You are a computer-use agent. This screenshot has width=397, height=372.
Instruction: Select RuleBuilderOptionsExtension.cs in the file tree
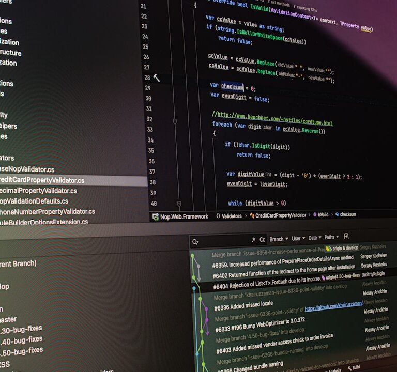click(44, 222)
